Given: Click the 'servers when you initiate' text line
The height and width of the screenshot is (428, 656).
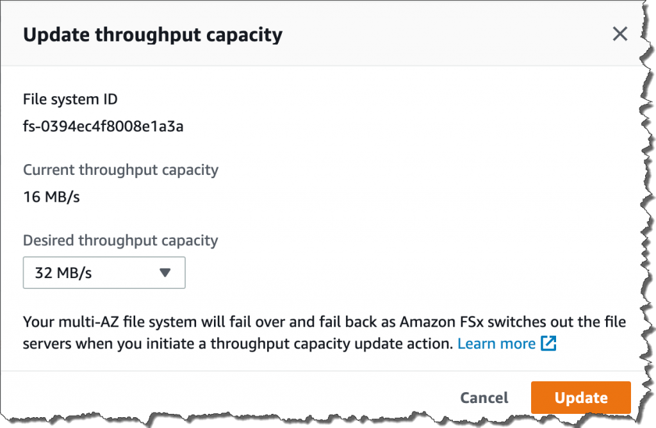Looking at the screenshot, I should point(238,343).
